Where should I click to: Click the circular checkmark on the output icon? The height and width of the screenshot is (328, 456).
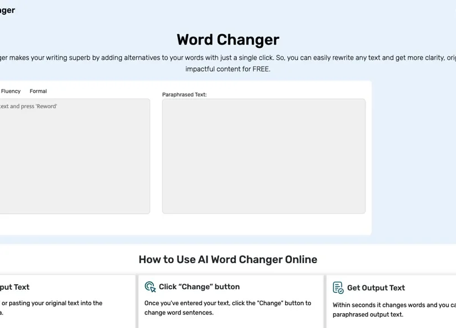click(341, 291)
